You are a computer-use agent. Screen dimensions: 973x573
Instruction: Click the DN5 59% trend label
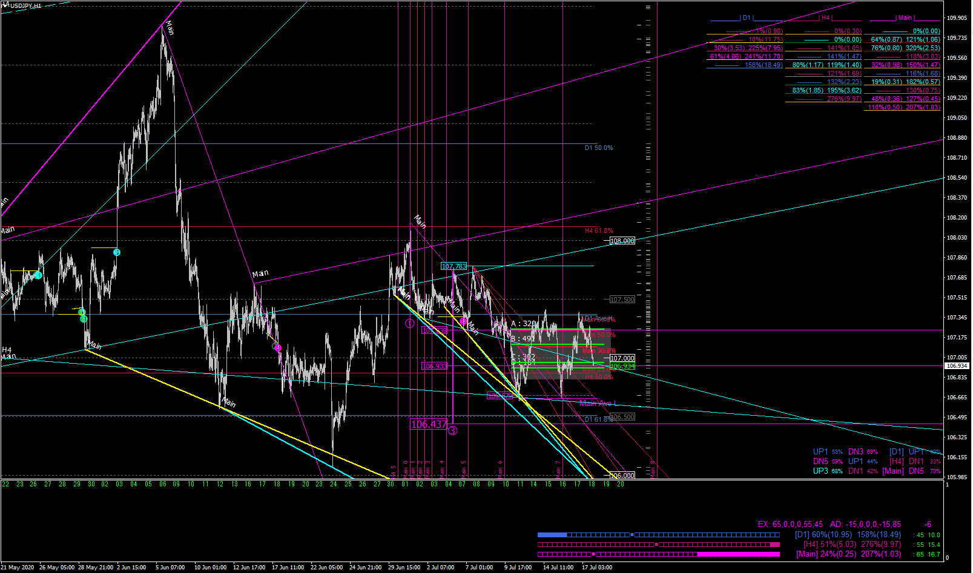coord(828,462)
